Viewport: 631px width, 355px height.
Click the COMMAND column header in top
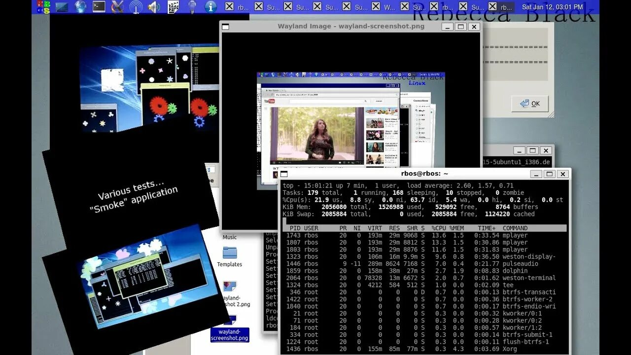515,228
